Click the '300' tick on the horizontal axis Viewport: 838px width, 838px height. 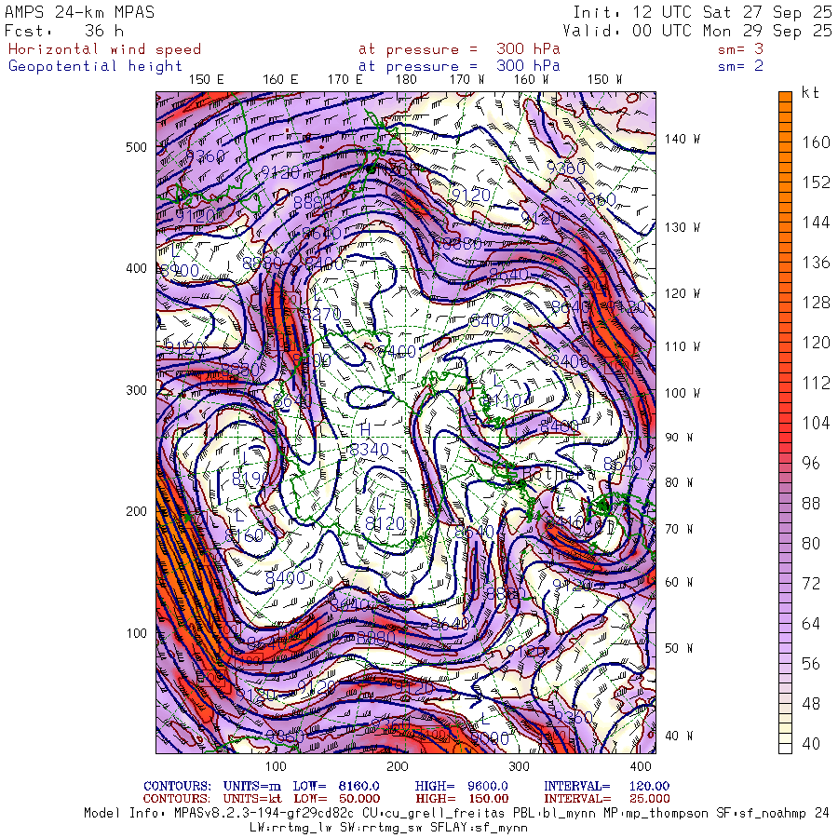(x=519, y=766)
